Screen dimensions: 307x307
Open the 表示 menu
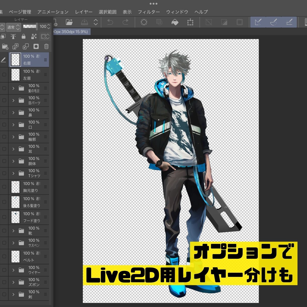pos(127,12)
